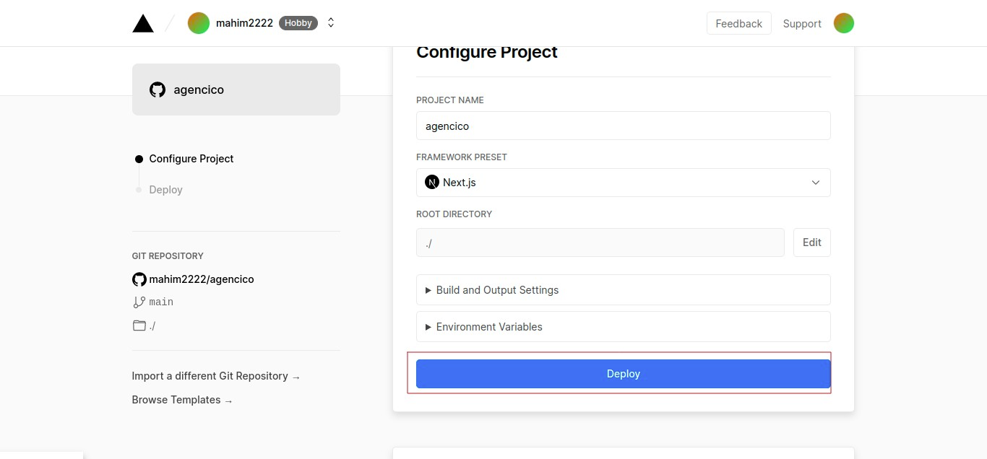This screenshot has height=459, width=987.
Task: Open the mahim2222/agencico repository link
Action: (x=202, y=279)
